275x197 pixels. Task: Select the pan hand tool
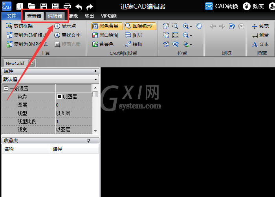(x=199, y=26)
